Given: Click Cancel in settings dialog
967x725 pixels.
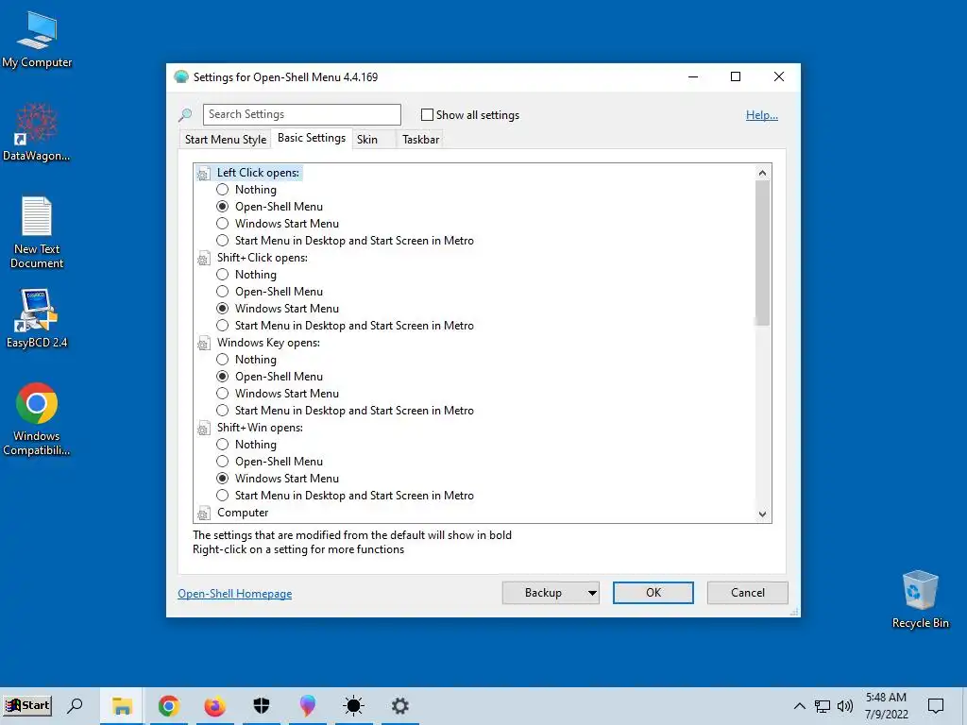Looking at the screenshot, I should click(x=748, y=593).
